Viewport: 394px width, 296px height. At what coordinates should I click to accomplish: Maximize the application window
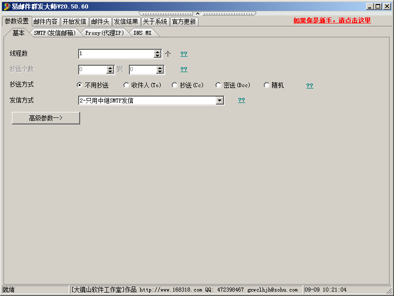pyautogui.click(x=378, y=6)
